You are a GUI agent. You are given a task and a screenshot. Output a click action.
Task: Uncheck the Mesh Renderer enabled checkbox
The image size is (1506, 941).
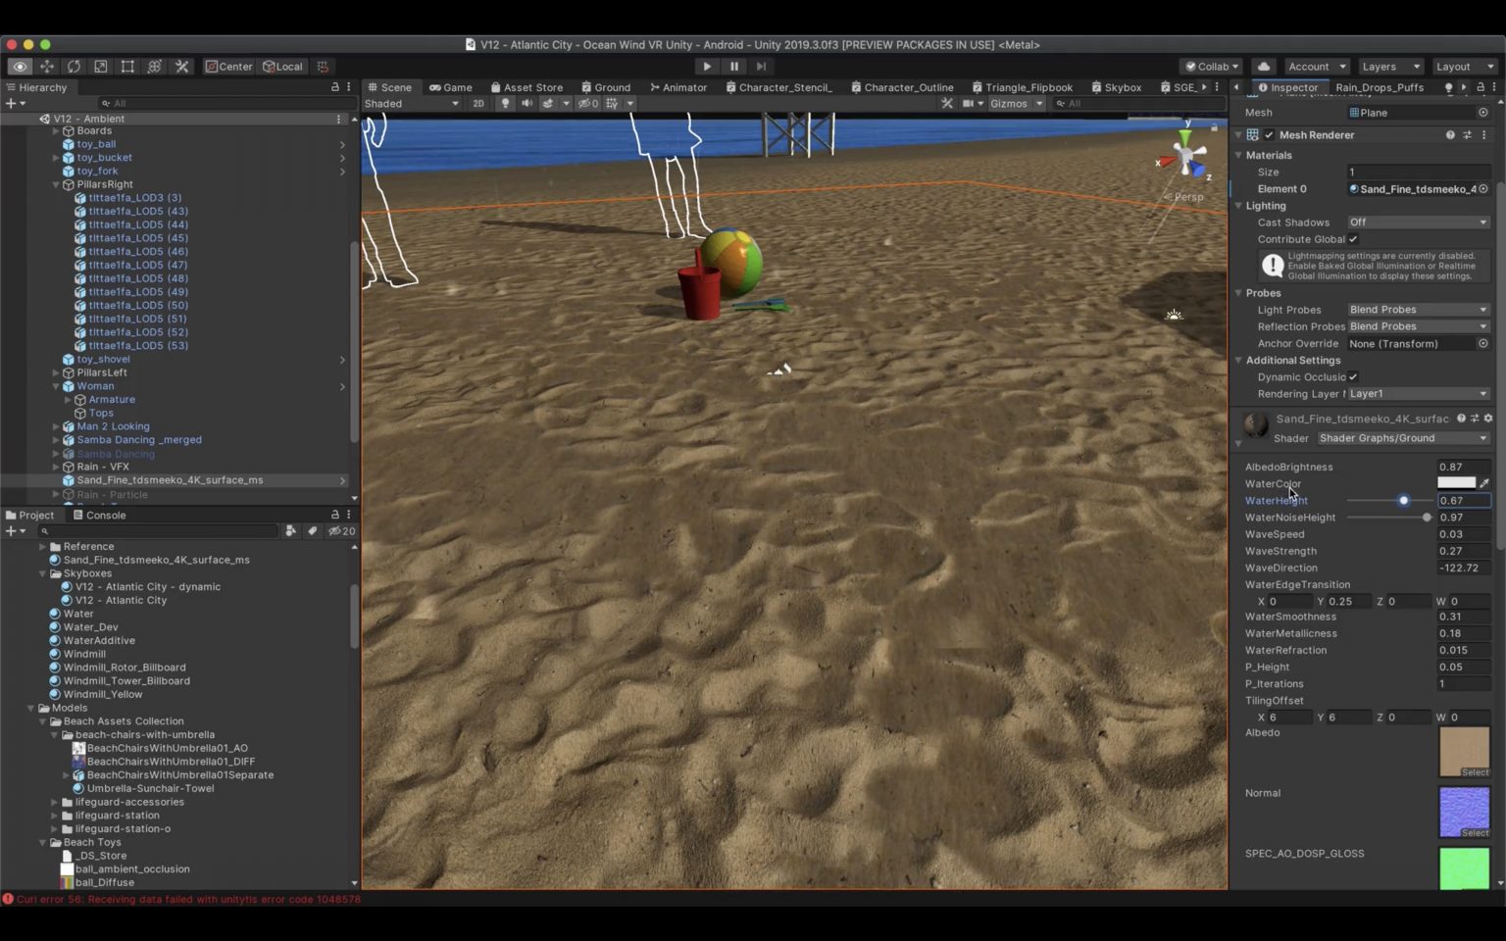point(1270,135)
